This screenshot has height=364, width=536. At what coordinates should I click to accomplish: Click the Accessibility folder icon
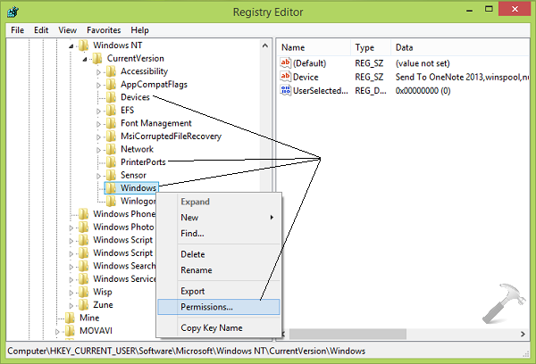click(x=112, y=71)
